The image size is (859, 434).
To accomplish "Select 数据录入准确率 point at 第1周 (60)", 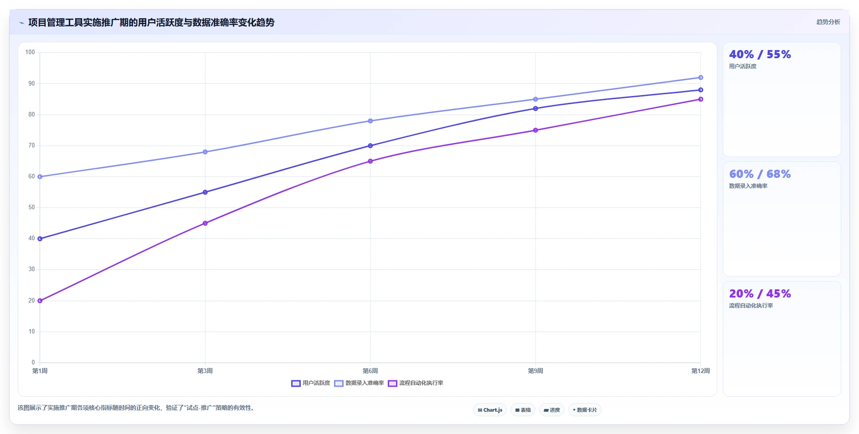I will (40, 177).
